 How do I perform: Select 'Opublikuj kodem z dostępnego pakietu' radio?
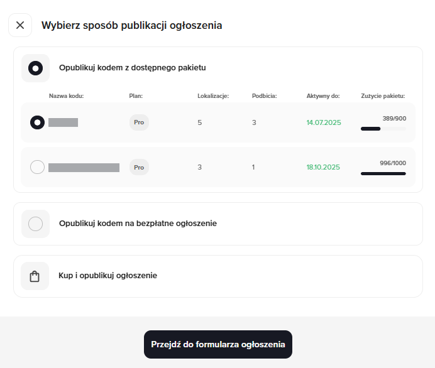36,68
